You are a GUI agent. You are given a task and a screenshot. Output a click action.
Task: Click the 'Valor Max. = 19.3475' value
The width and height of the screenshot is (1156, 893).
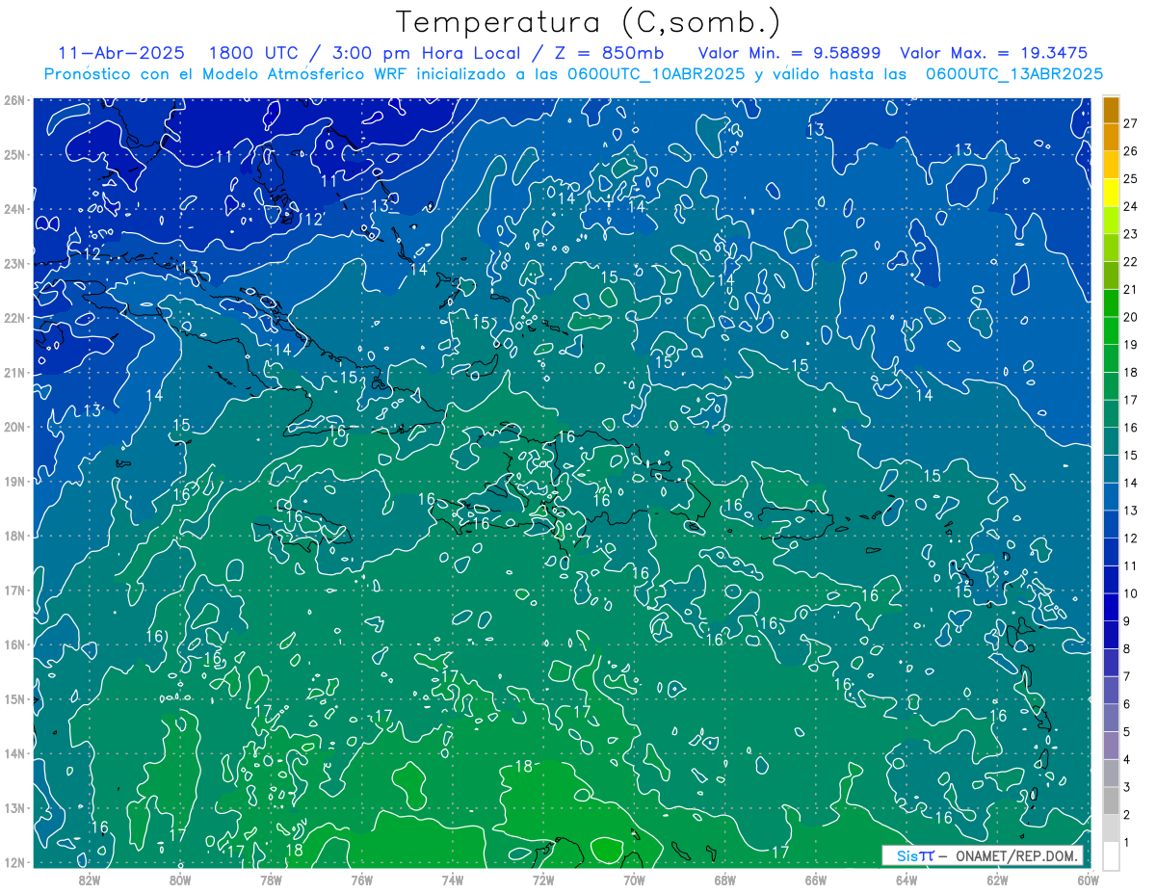[994, 53]
